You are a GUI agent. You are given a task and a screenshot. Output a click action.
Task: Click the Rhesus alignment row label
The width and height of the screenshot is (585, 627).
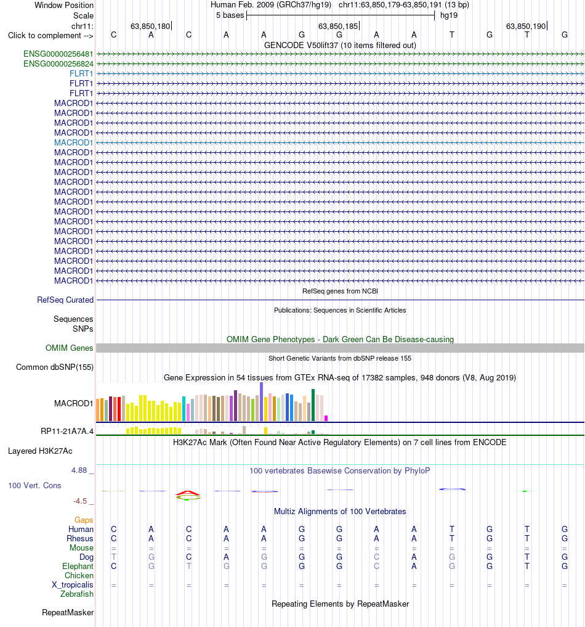pyautogui.click(x=80, y=539)
